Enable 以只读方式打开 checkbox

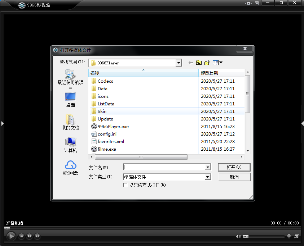click(125, 185)
